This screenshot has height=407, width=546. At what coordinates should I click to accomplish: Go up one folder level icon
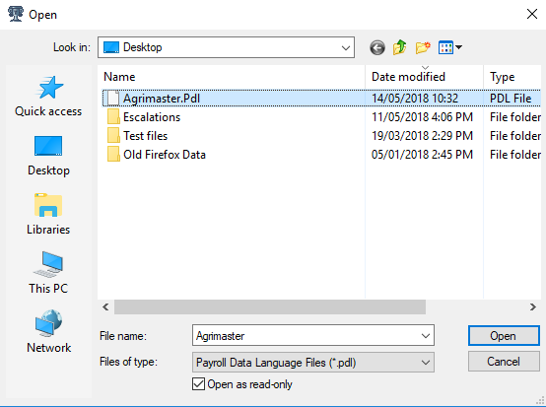tap(400, 47)
